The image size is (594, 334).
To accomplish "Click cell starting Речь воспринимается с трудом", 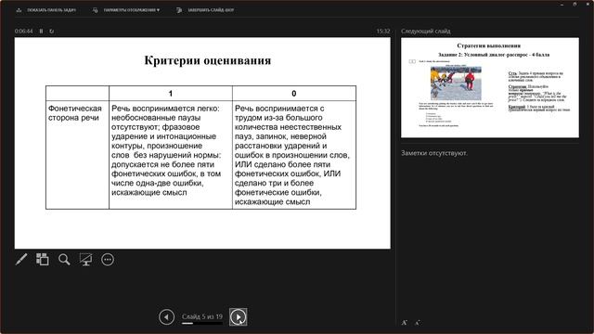I will [x=294, y=155].
